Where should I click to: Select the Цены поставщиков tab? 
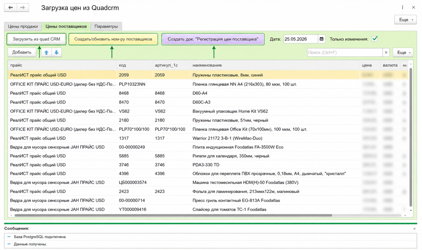(66, 26)
